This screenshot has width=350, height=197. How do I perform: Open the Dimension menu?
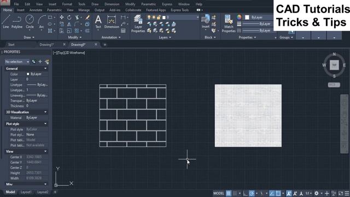[x=112, y=4]
